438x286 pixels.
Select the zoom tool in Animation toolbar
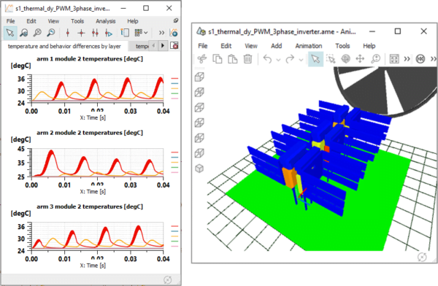[376, 59]
